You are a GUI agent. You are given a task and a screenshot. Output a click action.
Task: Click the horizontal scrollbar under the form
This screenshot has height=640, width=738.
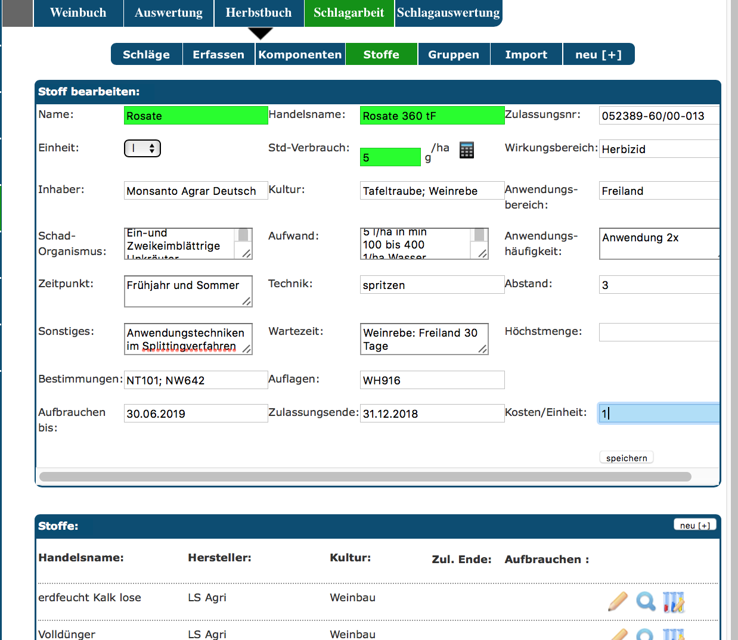(365, 477)
